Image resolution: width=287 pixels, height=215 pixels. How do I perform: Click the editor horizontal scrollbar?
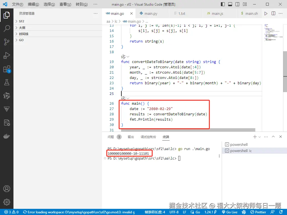pyautogui.click(x=188, y=130)
